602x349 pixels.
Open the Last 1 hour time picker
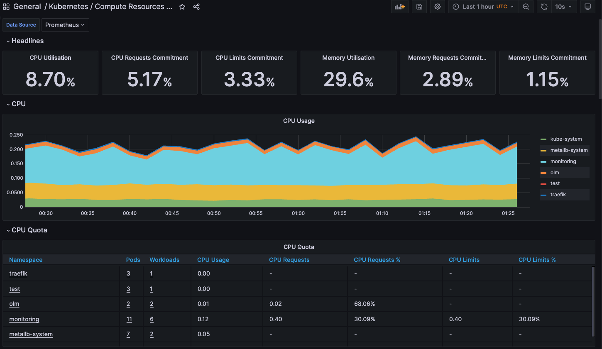(484, 7)
